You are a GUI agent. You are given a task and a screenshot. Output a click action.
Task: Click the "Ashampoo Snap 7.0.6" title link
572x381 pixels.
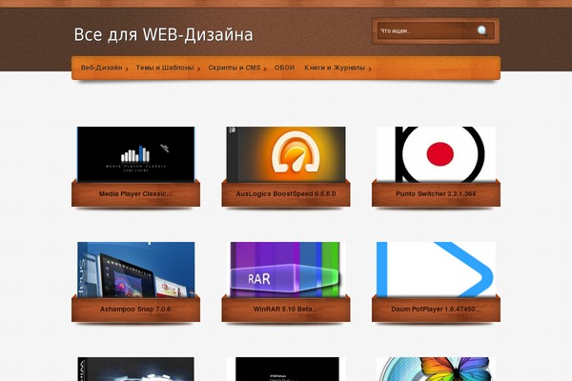[x=135, y=310]
